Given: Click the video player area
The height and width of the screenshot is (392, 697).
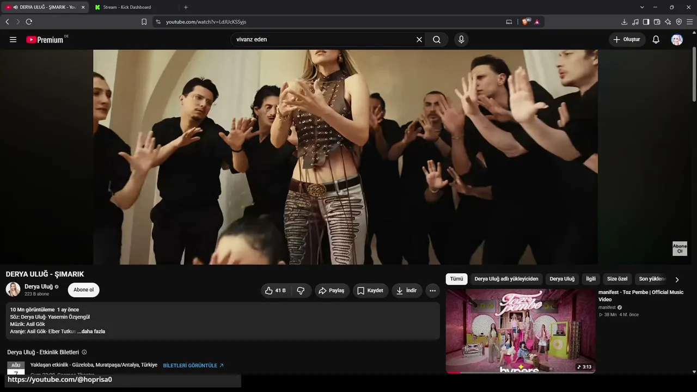Looking at the screenshot, I should (345, 157).
